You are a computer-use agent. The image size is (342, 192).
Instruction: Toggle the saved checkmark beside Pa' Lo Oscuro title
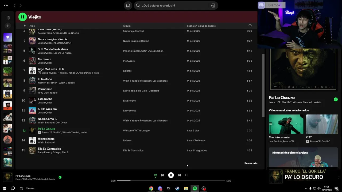(336, 99)
